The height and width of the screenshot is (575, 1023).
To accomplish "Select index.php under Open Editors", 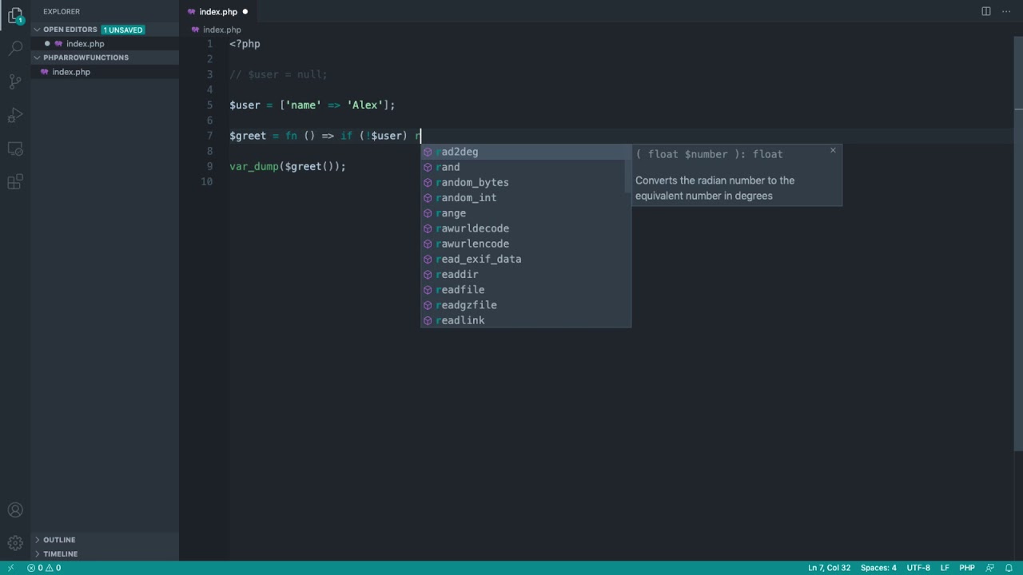I will (105, 44).
